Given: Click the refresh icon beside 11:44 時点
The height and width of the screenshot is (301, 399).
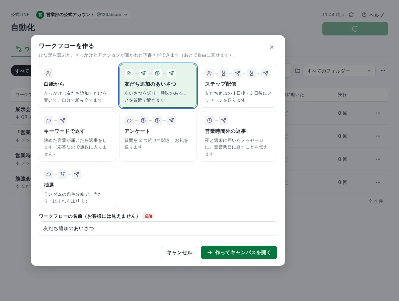Looking at the screenshot, I should coord(351,15).
